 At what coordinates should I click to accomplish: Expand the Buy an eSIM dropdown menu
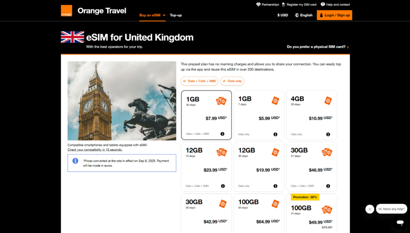coord(152,15)
